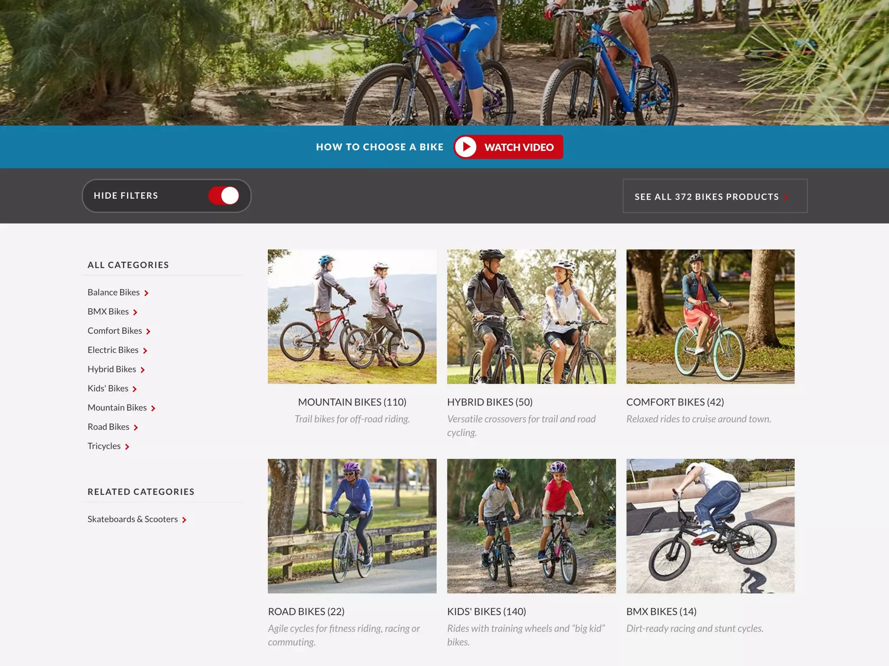This screenshot has height=666, width=889.
Task: Click the arrow beside Road Bikes link
Action: click(135, 428)
